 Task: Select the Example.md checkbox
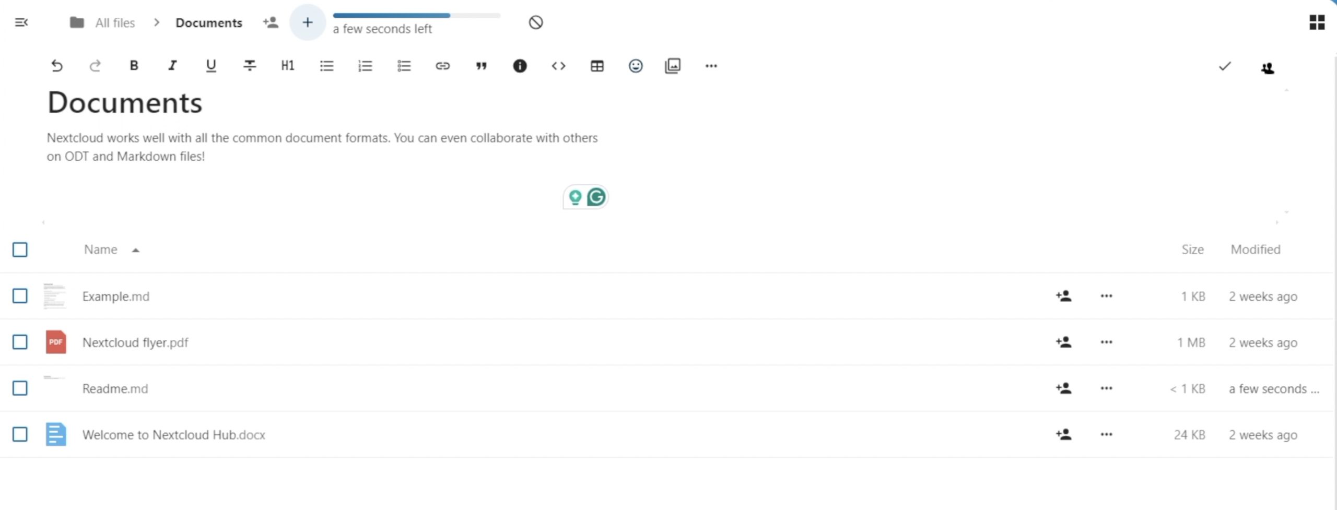coord(20,296)
